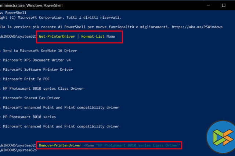Maximize the PowerShell window
Image resolution: width=235 pixels, height=156 pixels.
point(224,5)
